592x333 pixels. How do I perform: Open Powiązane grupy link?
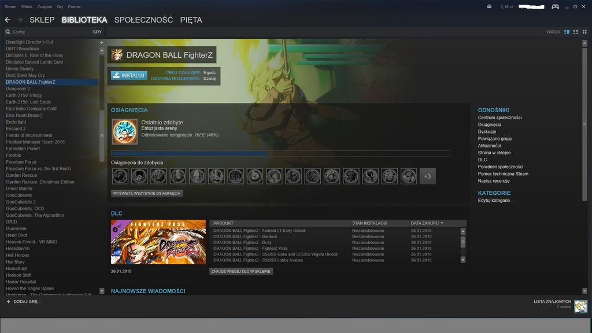pos(495,139)
